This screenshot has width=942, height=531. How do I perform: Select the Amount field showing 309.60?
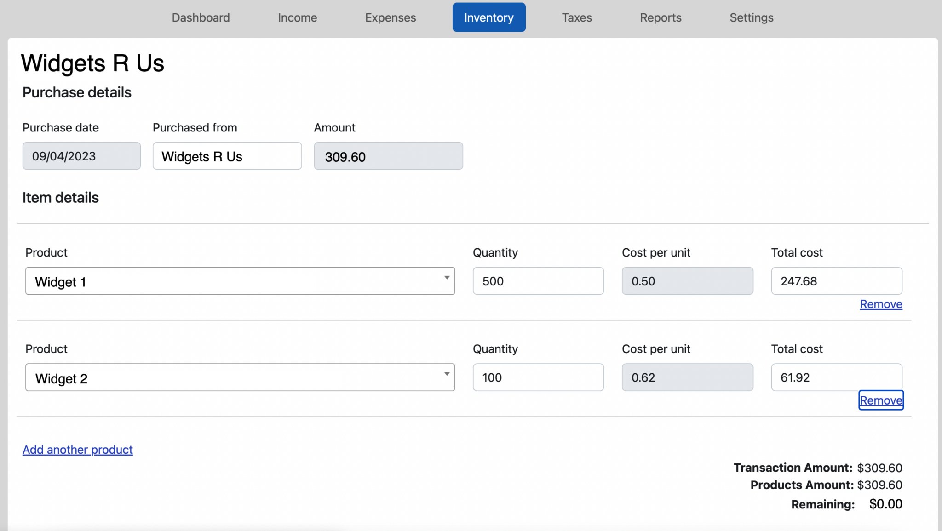click(x=388, y=156)
